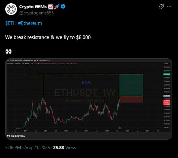Click the 5:06 PM Aug 21, 2025 timestamp
178x158 pixels.
tap(28, 148)
